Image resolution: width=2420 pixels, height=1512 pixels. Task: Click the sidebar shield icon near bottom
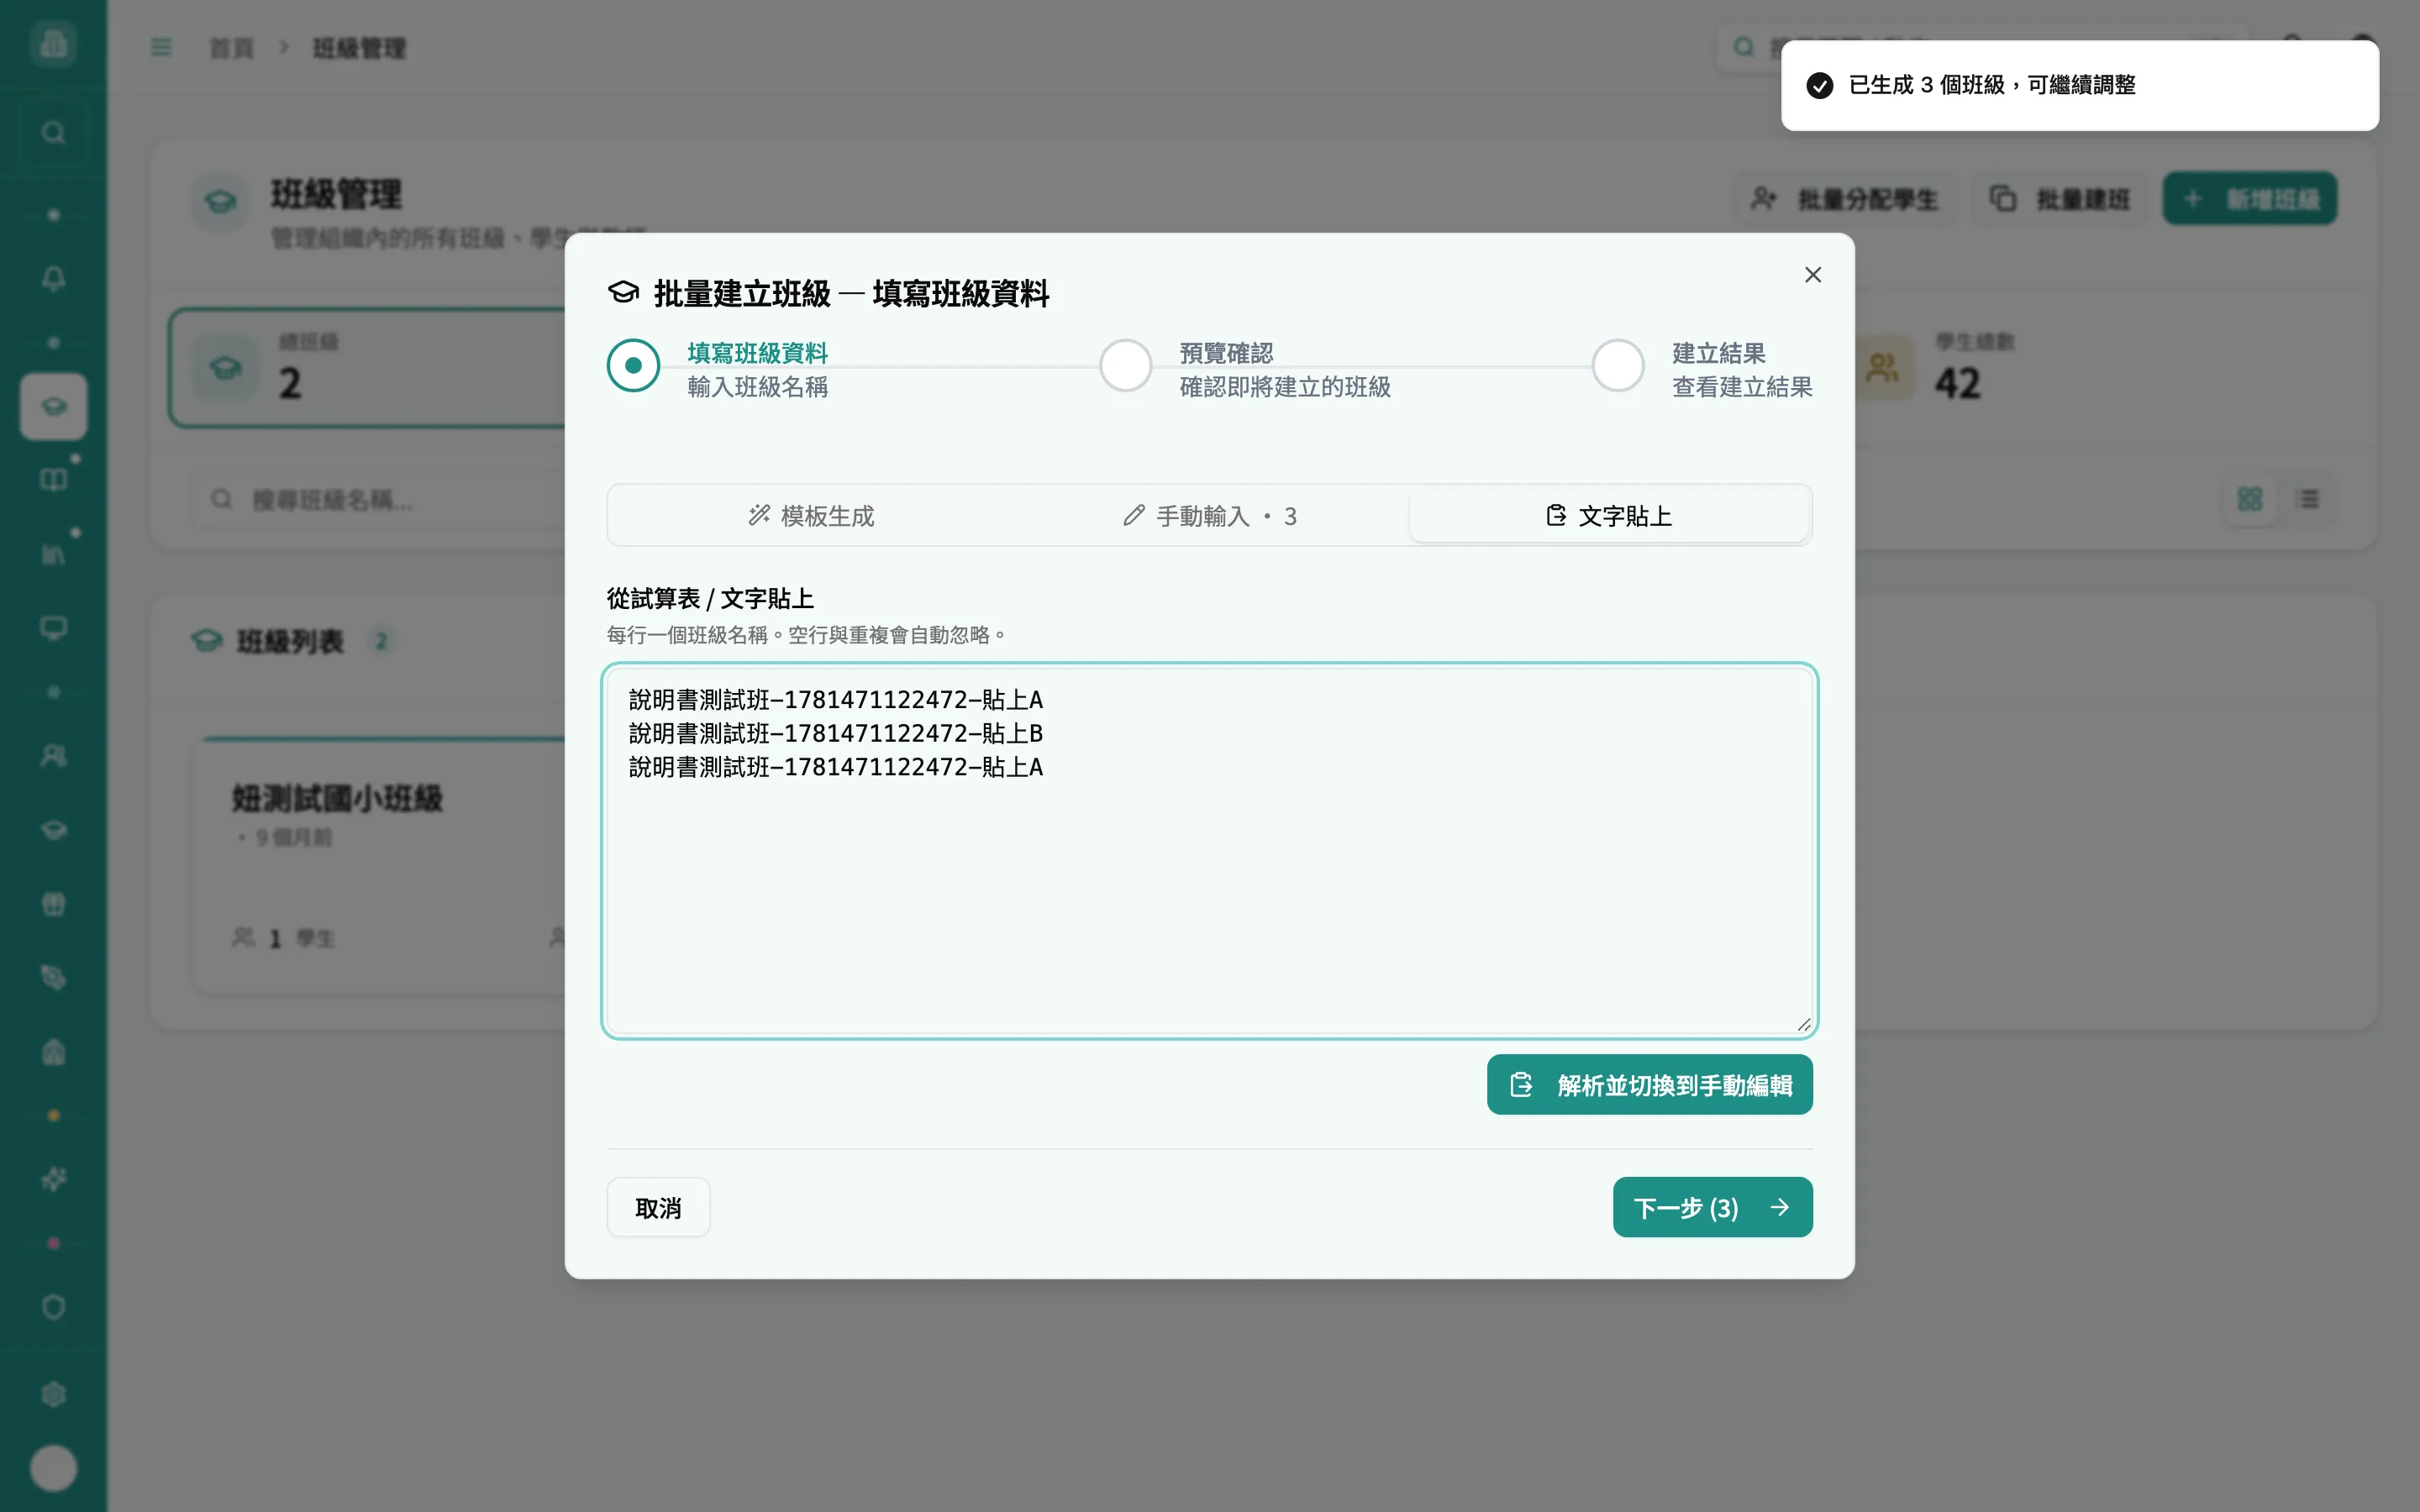[54, 1308]
